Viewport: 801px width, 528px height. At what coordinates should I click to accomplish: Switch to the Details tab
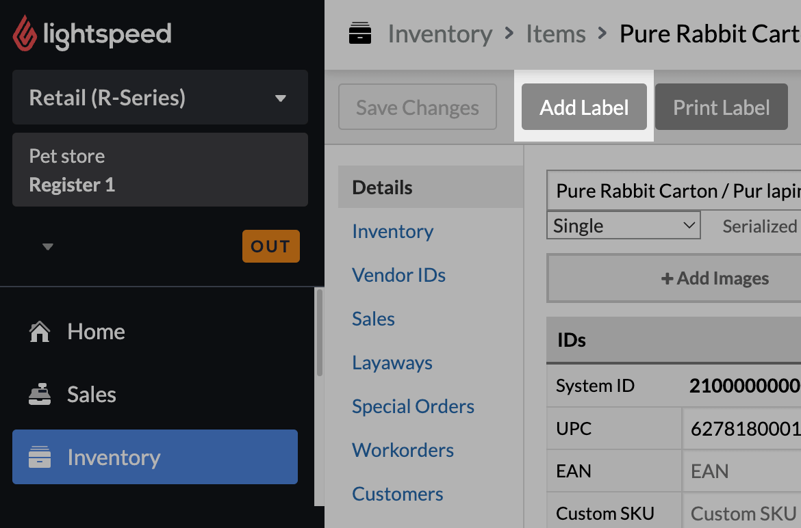(381, 187)
